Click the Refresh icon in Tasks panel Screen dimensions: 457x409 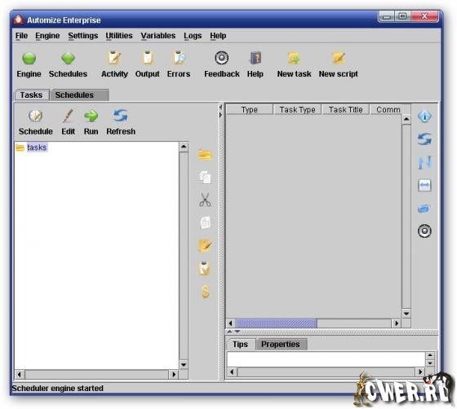tap(121, 116)
